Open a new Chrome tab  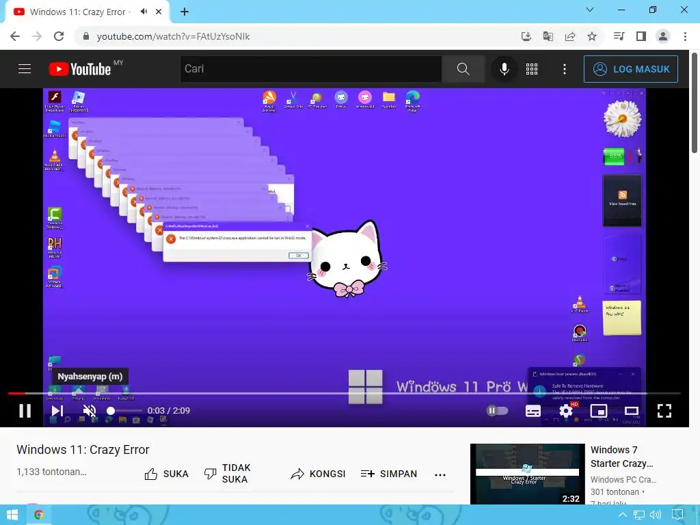point(185,12)
